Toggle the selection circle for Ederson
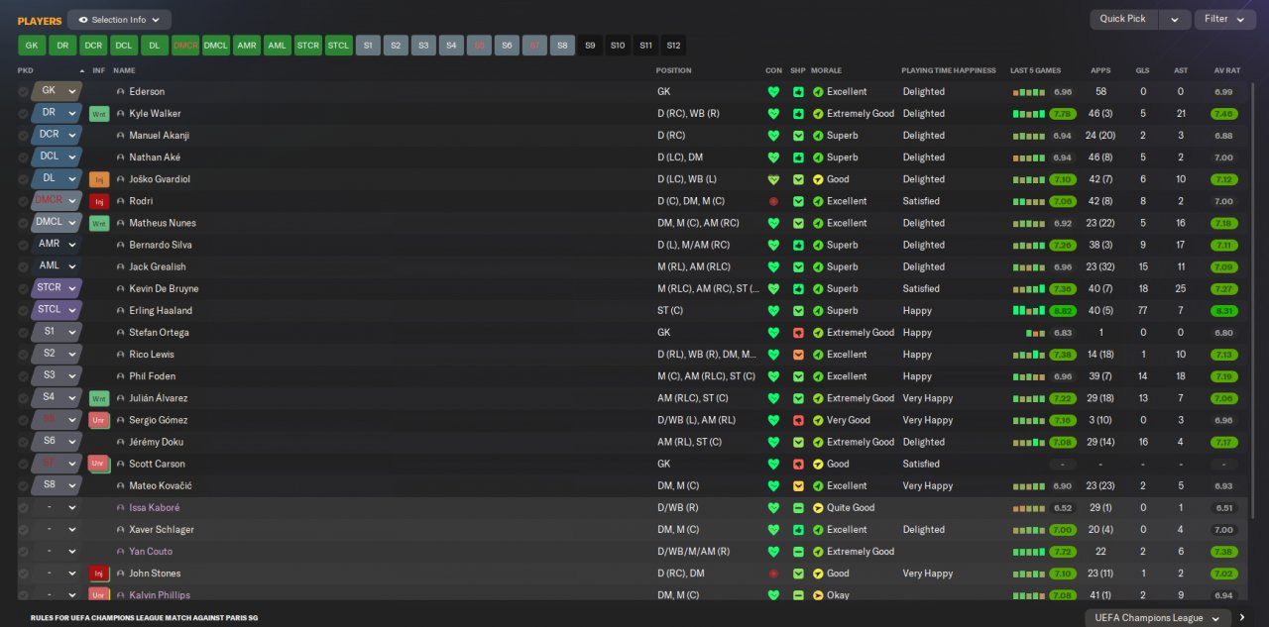Image resolution: width=1269 pixels, height=627 pixels. pos(23,92)
